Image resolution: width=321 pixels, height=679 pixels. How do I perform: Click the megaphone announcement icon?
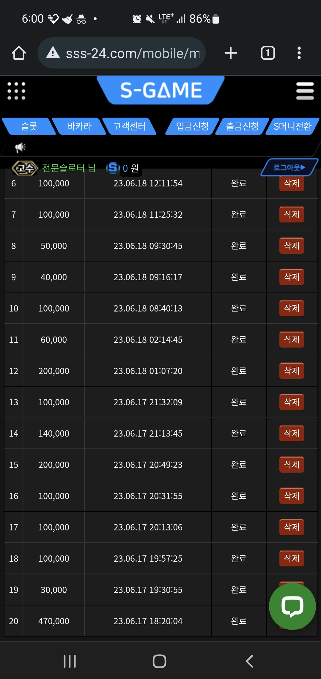(21, 147)
